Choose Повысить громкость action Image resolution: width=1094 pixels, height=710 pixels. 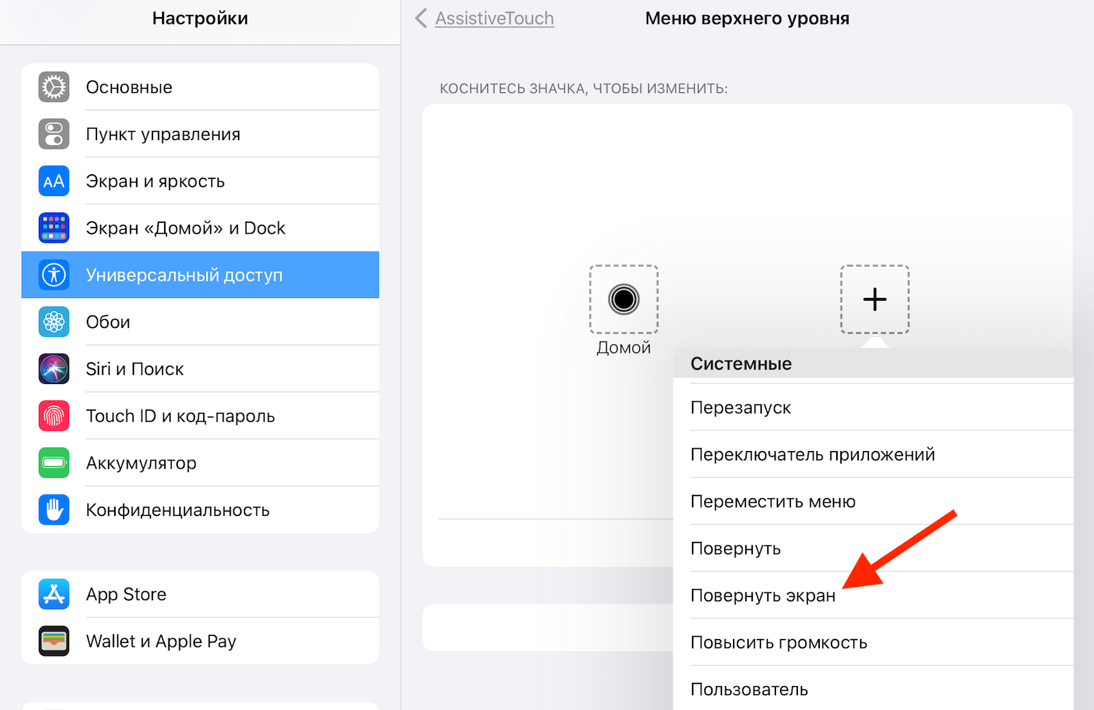(778, 643)
